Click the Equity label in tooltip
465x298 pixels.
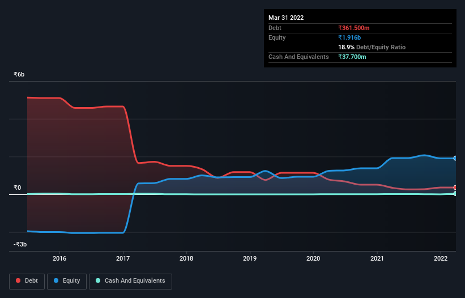(277, 37)
